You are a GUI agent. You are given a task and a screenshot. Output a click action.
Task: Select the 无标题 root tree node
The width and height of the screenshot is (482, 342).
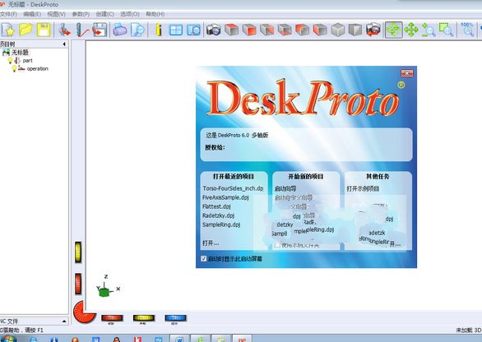pos(20,53)
